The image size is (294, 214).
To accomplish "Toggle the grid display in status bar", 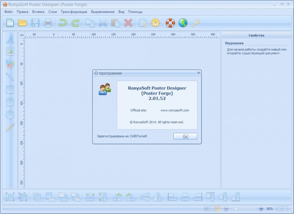I will (207, 209).
